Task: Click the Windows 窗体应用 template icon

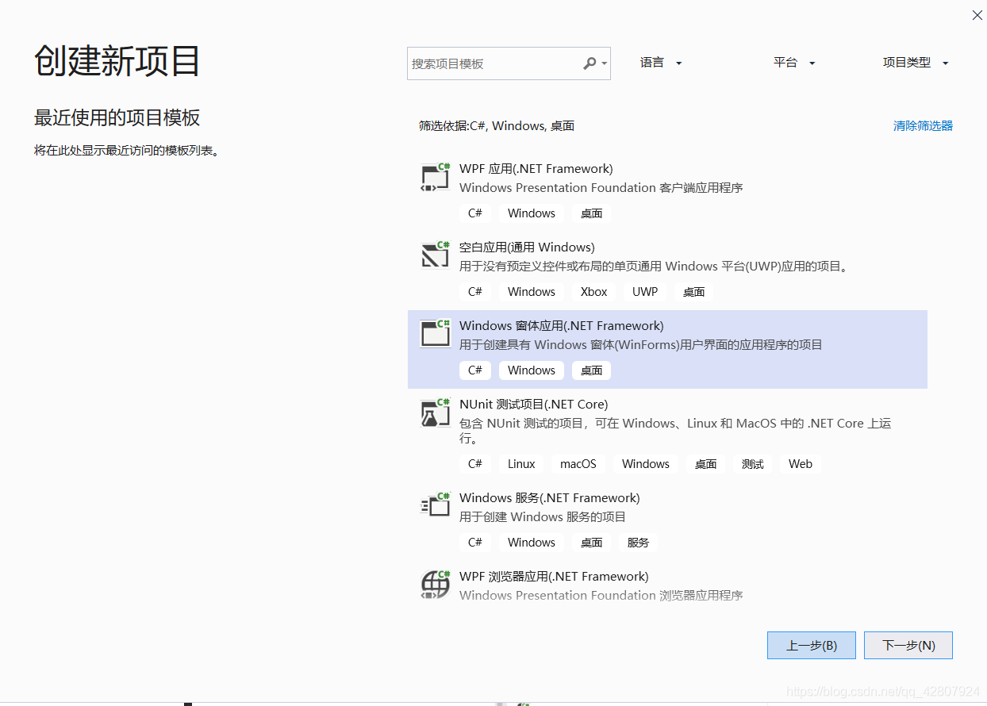Action: pos(435,334)
